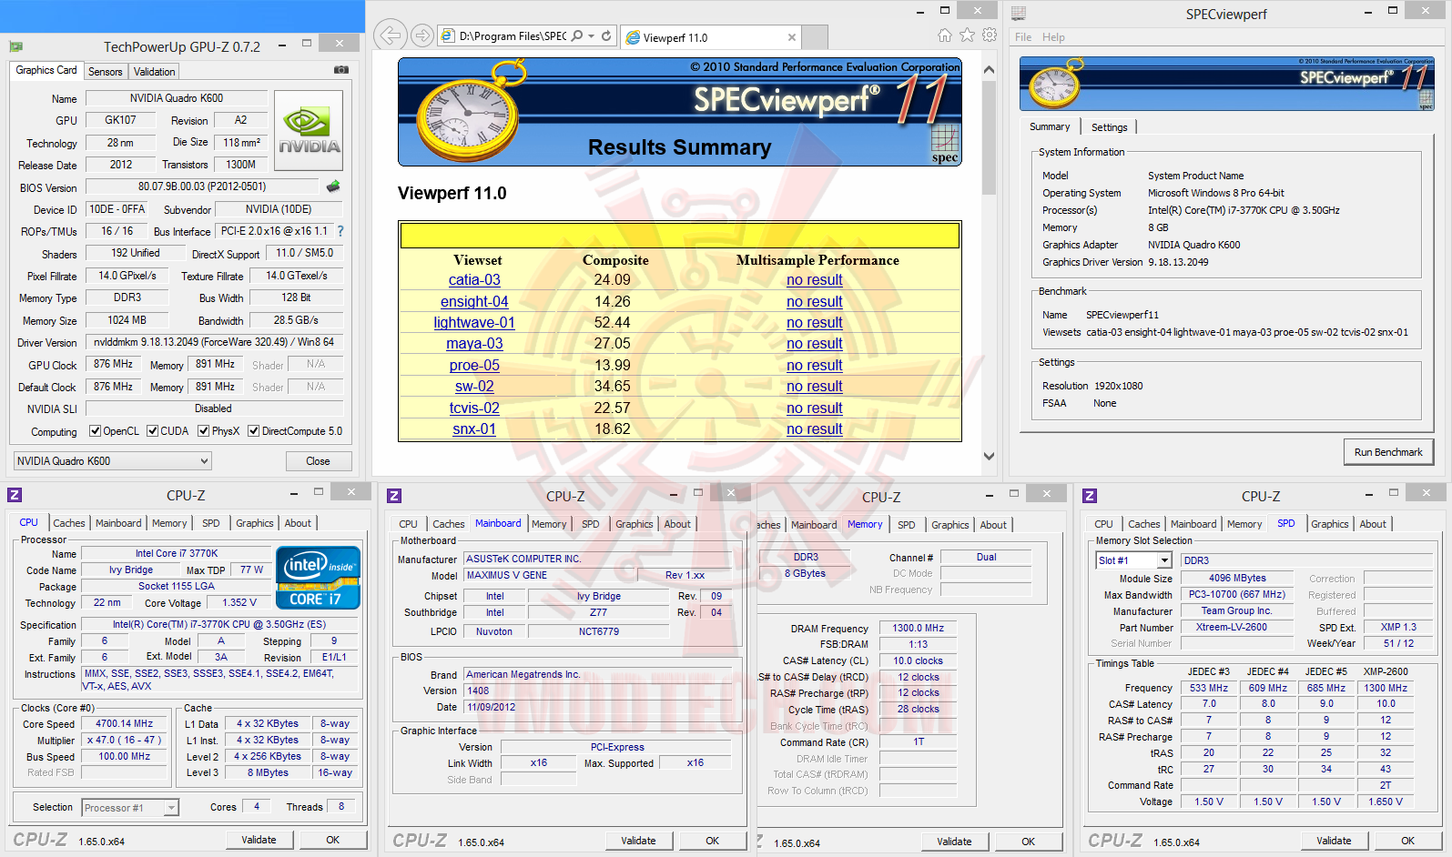Click the page icon left of the browser address
This screenshot has height=857, width=1452.
point(448,36)
